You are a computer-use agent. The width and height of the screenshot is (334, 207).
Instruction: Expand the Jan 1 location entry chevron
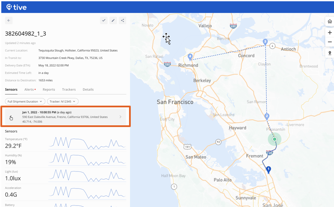point(120,117)
